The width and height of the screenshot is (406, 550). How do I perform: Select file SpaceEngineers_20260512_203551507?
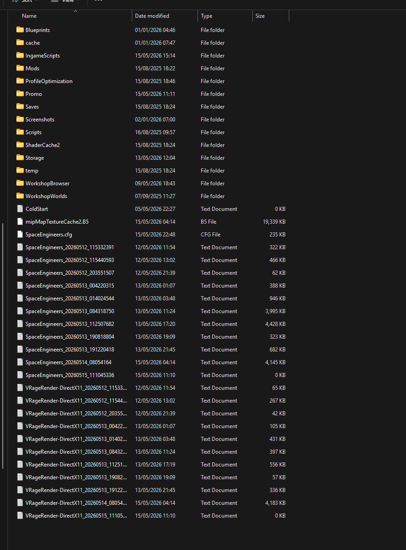70,272
